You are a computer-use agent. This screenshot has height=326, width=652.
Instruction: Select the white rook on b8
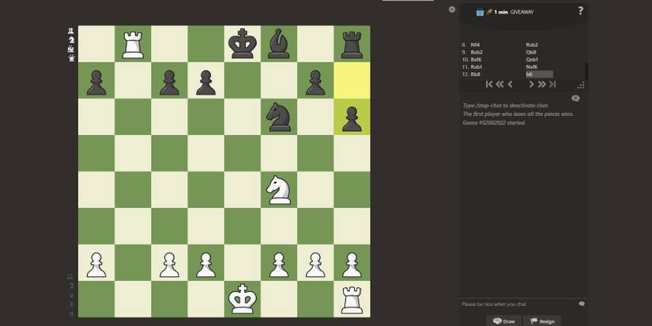133,44
